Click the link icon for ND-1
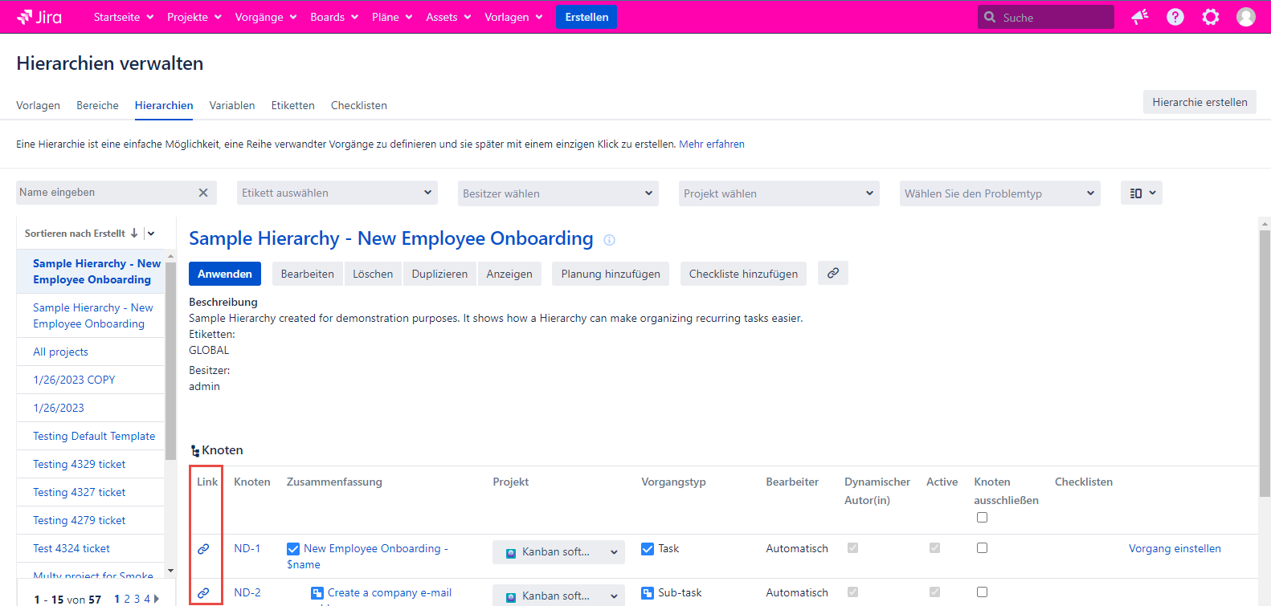The image size is (1271, 606). click(203, 549)
